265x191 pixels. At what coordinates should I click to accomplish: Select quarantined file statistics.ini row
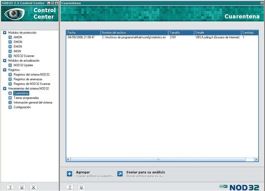(162, 37)
